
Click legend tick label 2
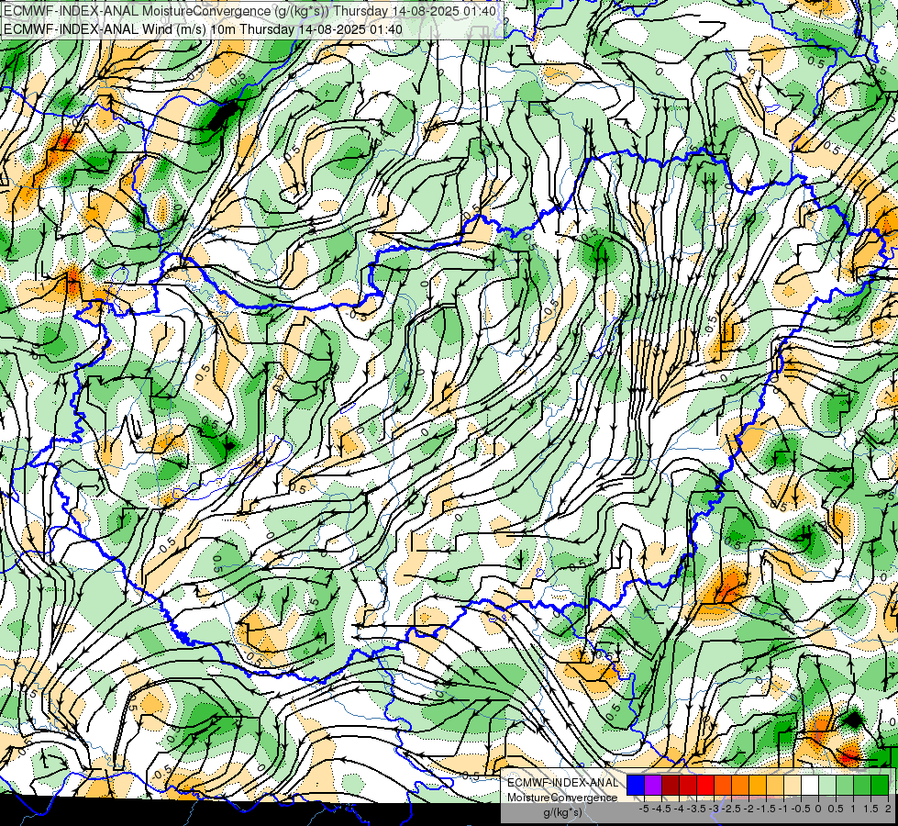(888, 809)
